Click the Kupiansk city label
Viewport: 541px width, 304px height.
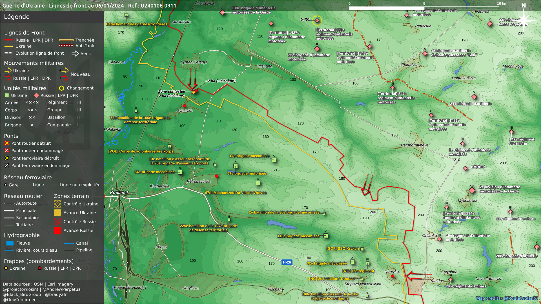point(119,193)
